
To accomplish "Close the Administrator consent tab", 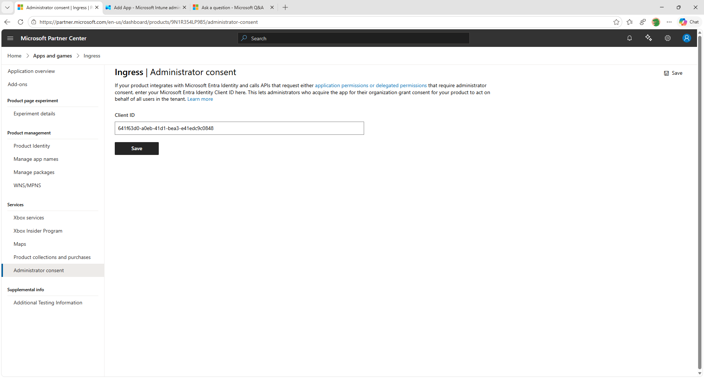I will click(x=97, y=7).
